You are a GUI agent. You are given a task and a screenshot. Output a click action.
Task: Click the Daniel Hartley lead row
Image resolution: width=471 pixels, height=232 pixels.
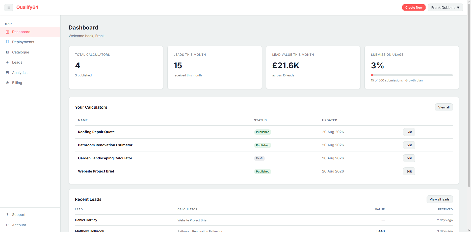pyautogui.click(x=264, y=220)
